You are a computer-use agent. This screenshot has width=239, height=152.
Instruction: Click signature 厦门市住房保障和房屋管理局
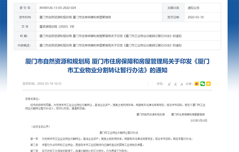point(188,115)
